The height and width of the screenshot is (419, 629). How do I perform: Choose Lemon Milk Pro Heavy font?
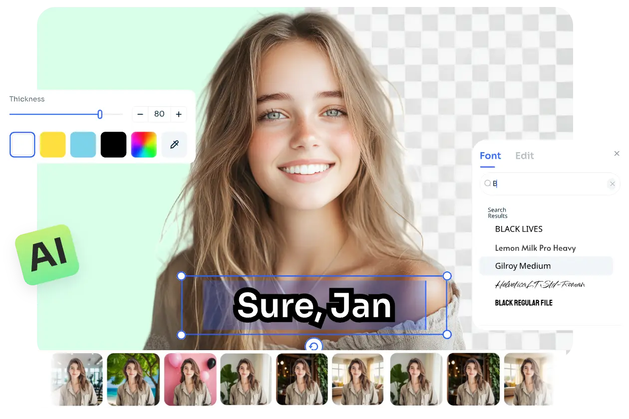click(535, 248)
